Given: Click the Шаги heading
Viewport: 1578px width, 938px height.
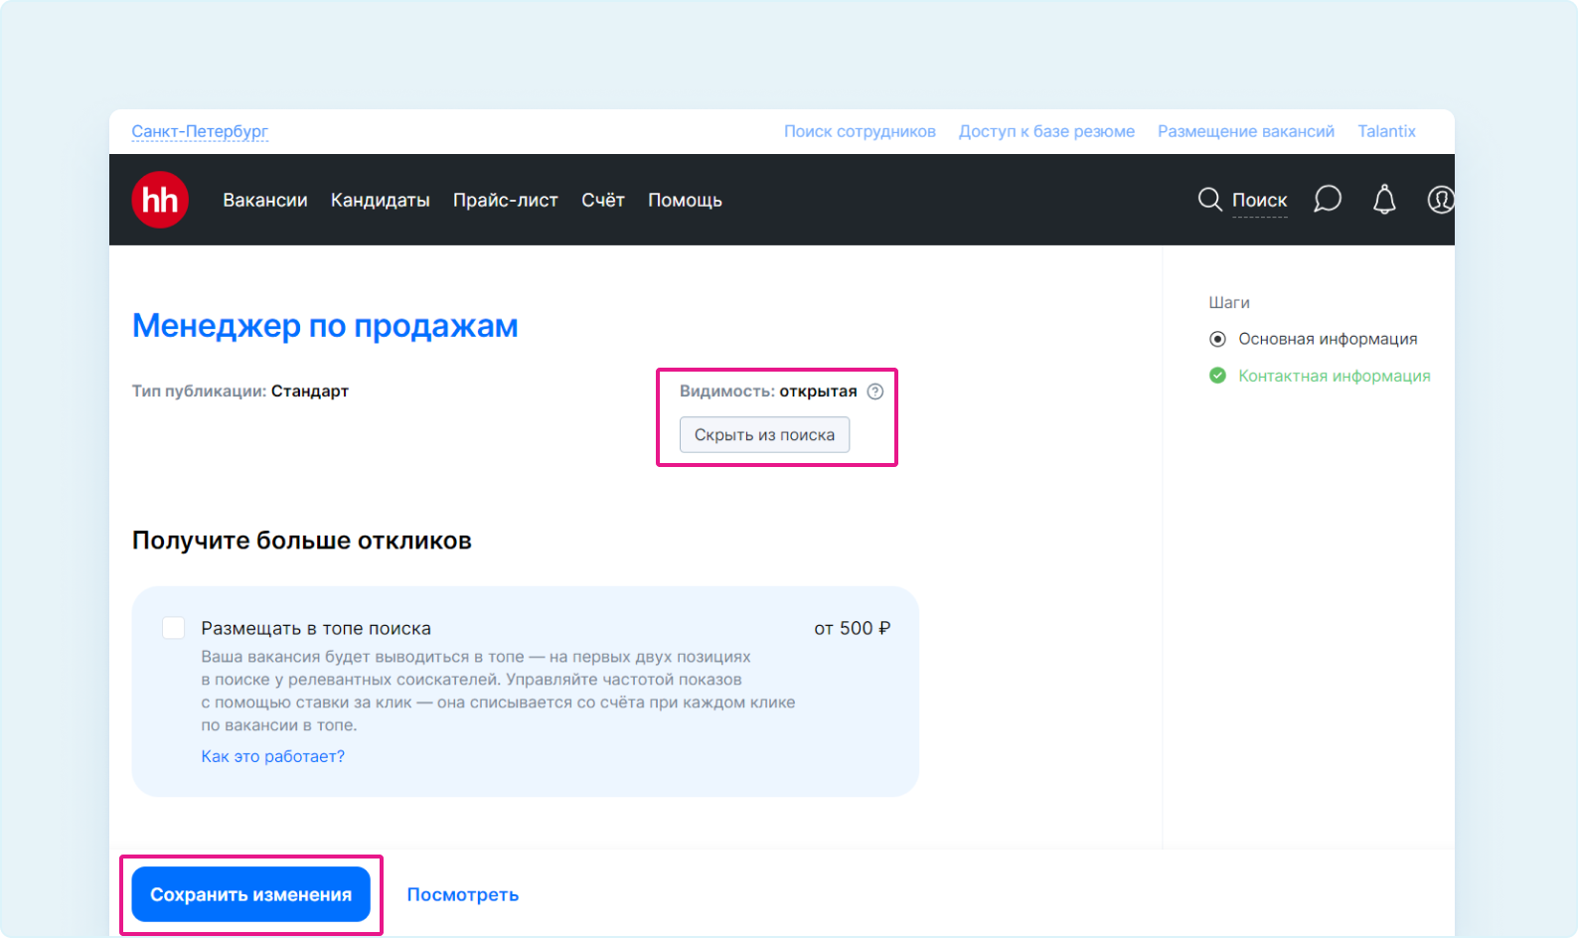Looking at the screenshot, I should coord(1229,302).
